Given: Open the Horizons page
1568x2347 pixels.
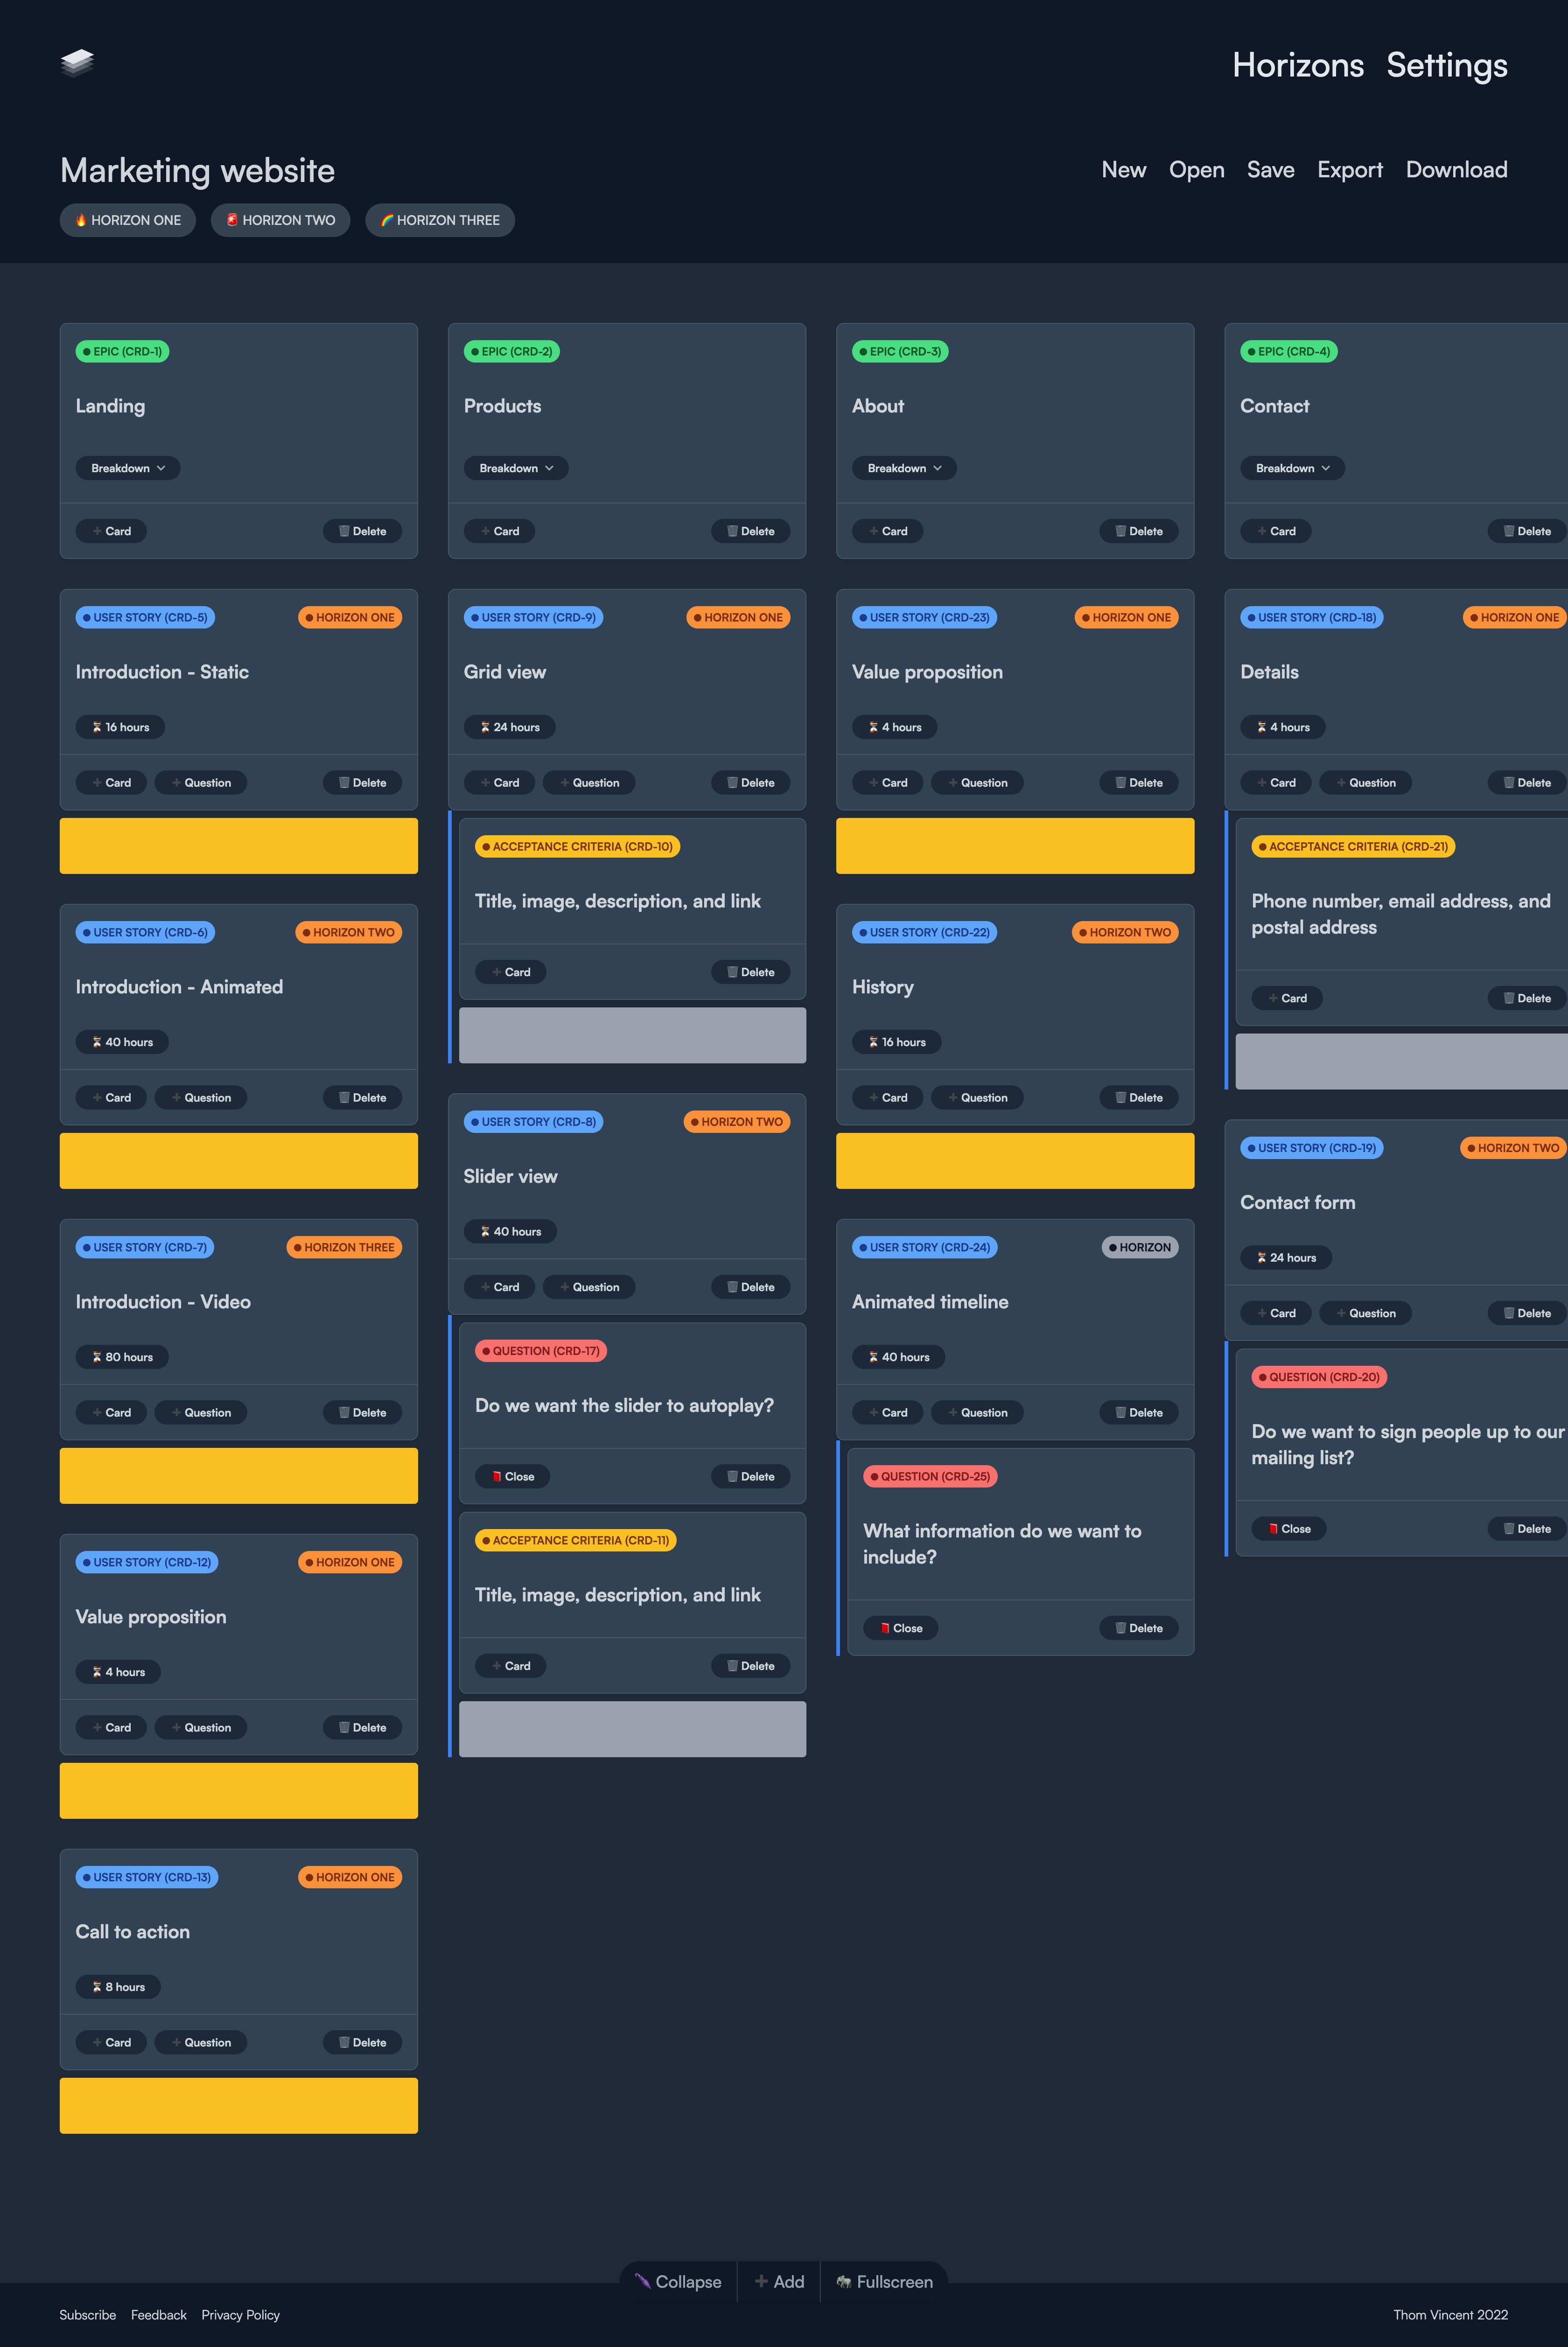Looking at the screenshot, I should point(1297,65).
